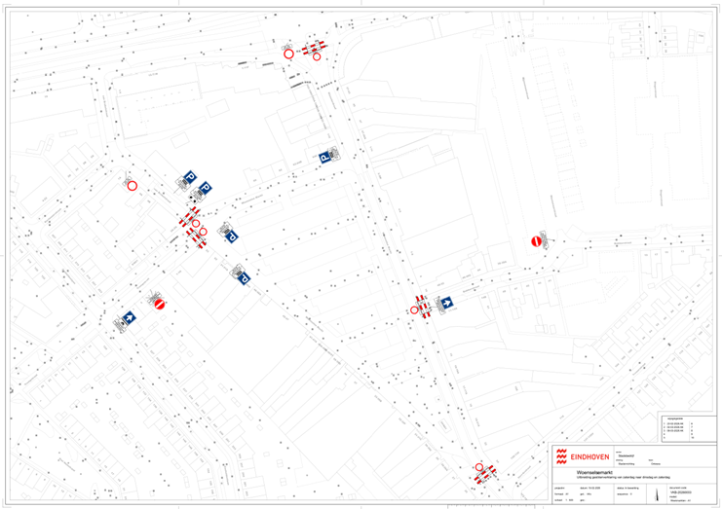The width and height of the screenshot is (722, 509).
Task: Click the blue arrow sign at lower left
Action: [129, 317]
